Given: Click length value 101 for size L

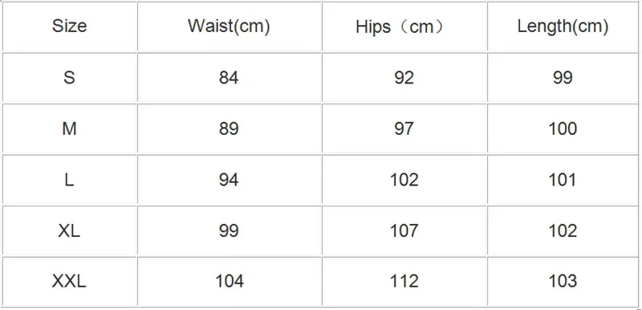Looking at the screenshot, I should [563, 180].
